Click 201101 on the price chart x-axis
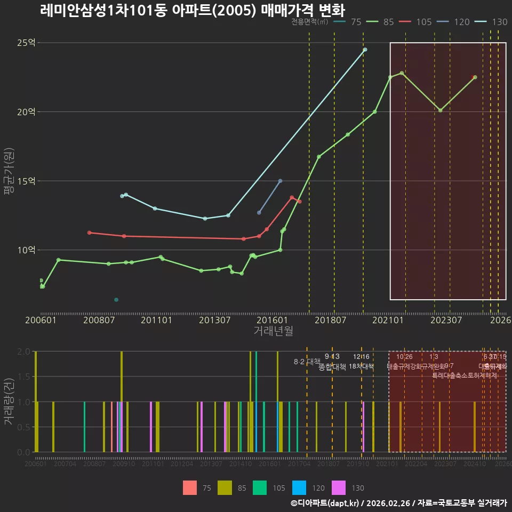 156,320
